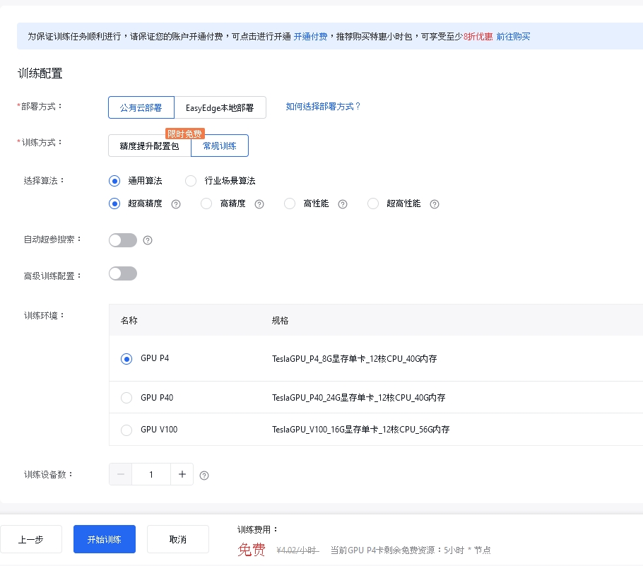This screenshot has width=643, height=566.
Task: Turn on 高级训练配置 switch
Action: point(123,273)
